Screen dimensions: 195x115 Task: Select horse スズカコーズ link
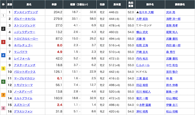22,105
